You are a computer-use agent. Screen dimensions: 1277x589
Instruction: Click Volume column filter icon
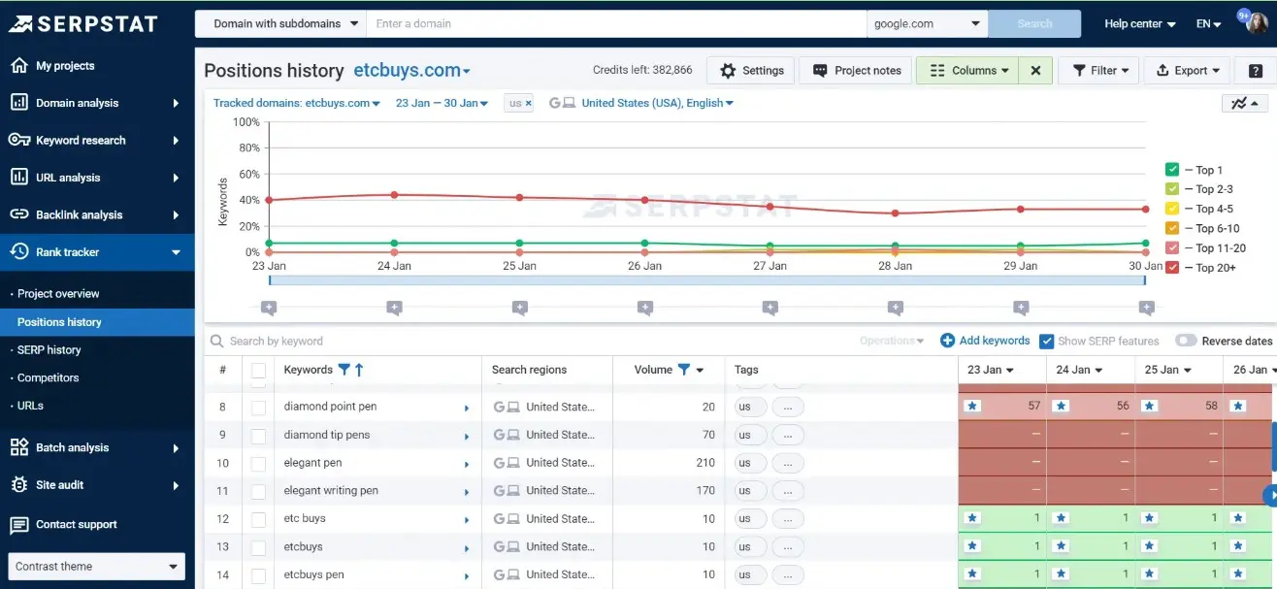(683, 369)
